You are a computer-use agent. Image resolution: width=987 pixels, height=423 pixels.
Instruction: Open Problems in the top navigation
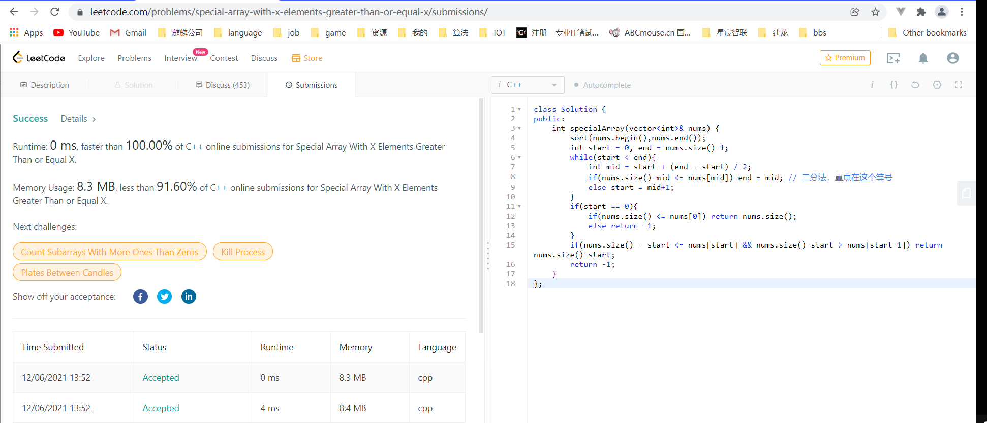coord(134,58)
